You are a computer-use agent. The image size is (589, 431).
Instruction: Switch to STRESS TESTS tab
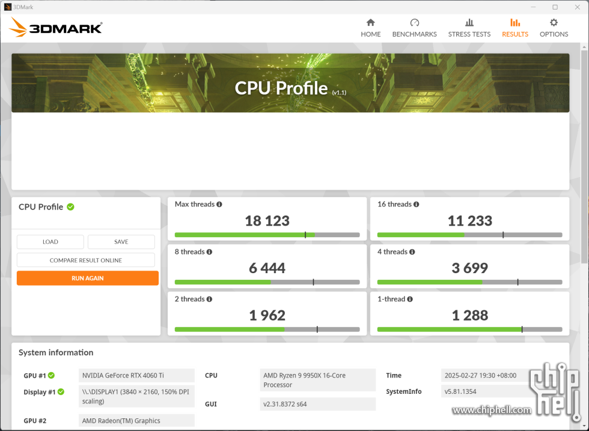(469, 28)
